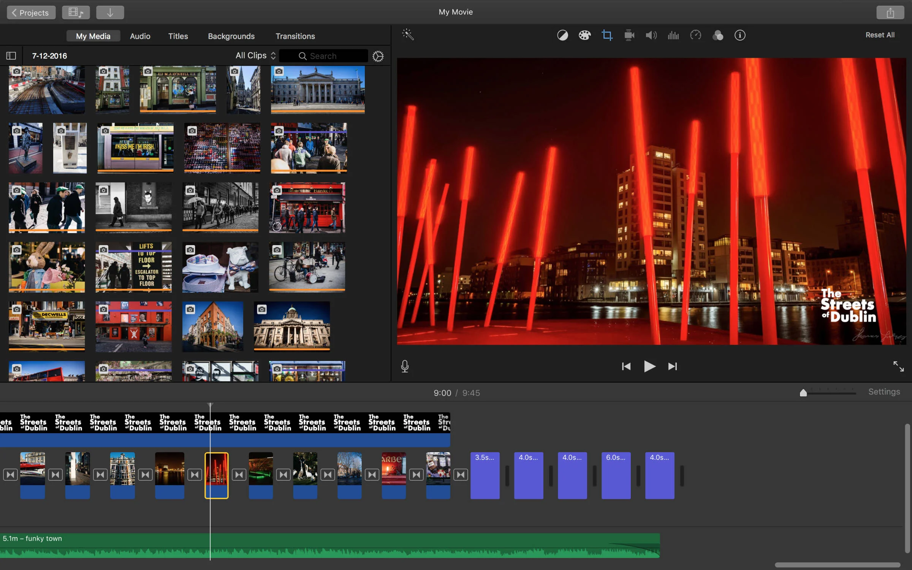Screen dimensions: 912x570
Task: Open color correction palette tool
Action: [x=584, y=35]
